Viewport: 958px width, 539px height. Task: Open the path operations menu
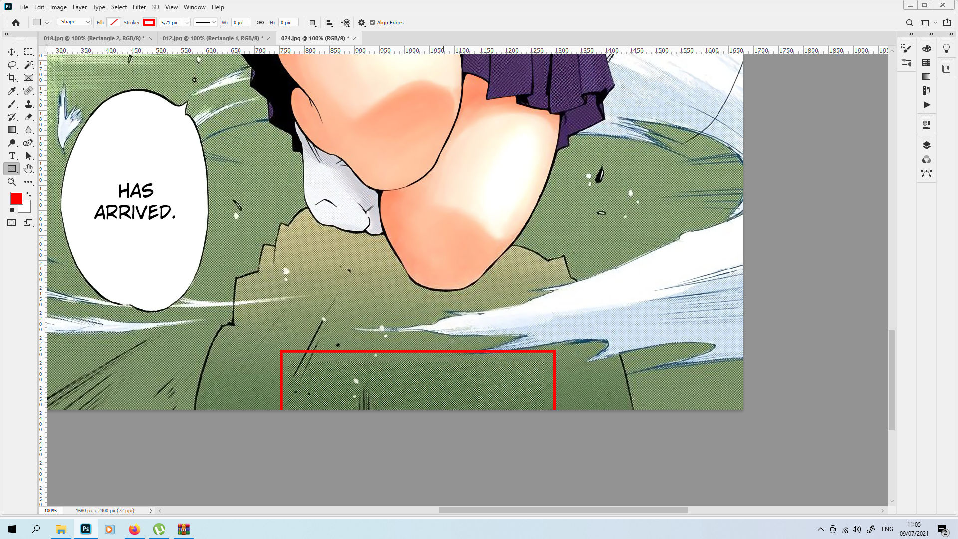(x=313, y=23)
